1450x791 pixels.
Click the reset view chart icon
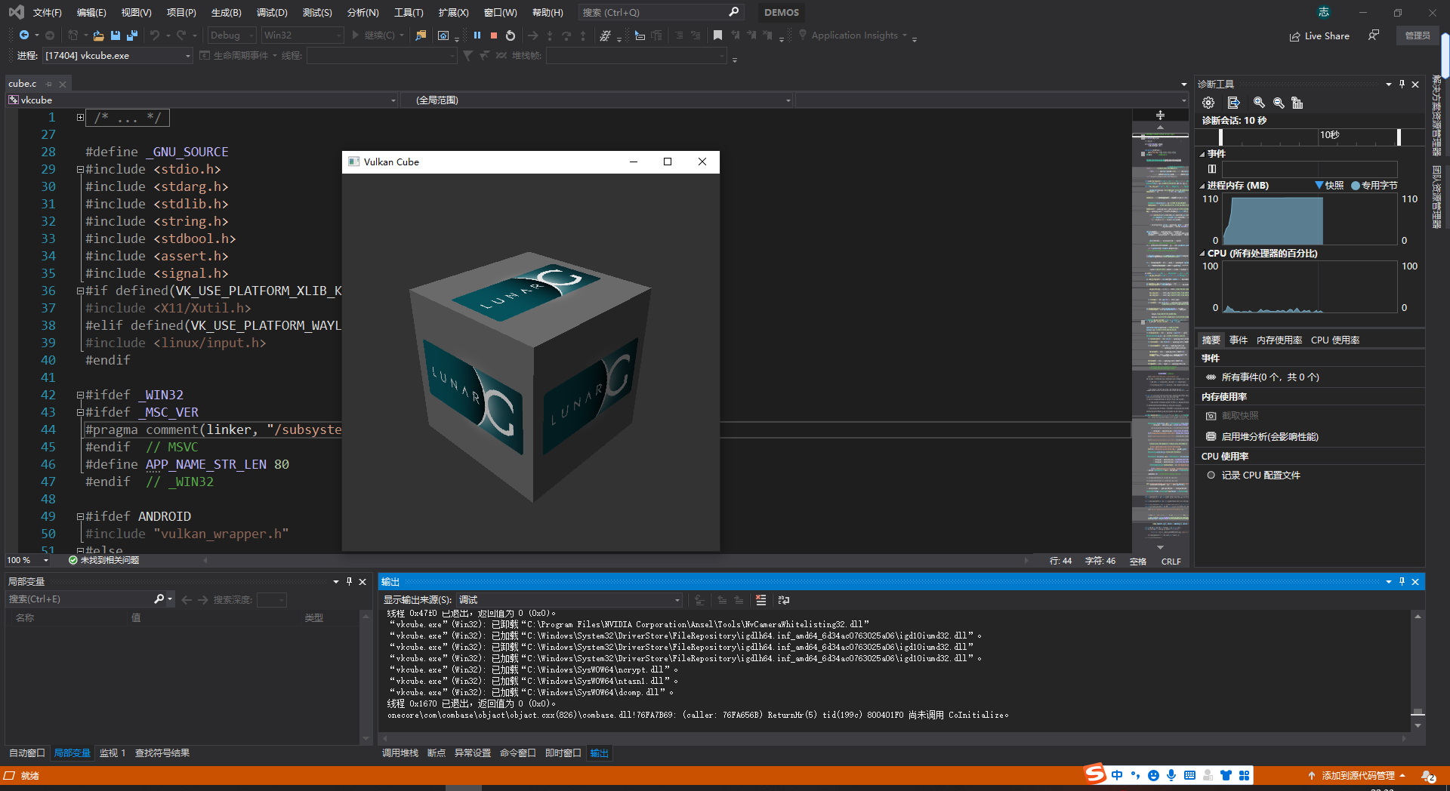coord(1297,103)
